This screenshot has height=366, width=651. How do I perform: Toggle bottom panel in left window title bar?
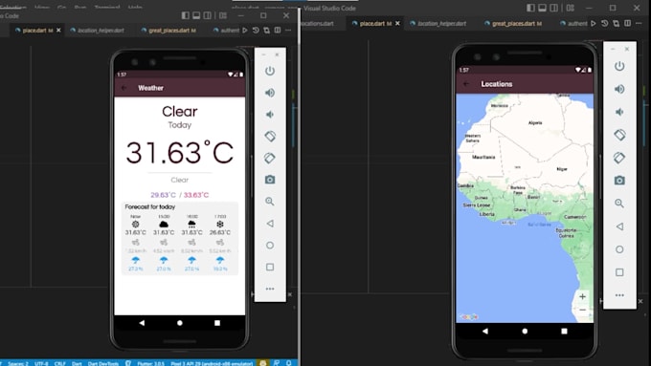(x=196, y=15)
